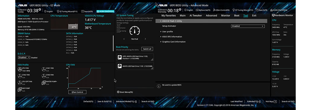
Task: Select the Exit tab
Action: tap(254, 16)
